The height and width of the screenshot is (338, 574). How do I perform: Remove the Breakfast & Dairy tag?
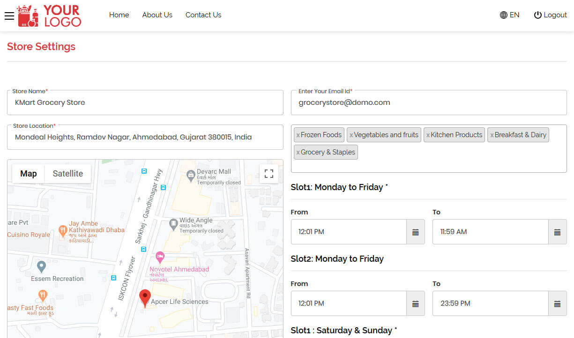[492, 135]
